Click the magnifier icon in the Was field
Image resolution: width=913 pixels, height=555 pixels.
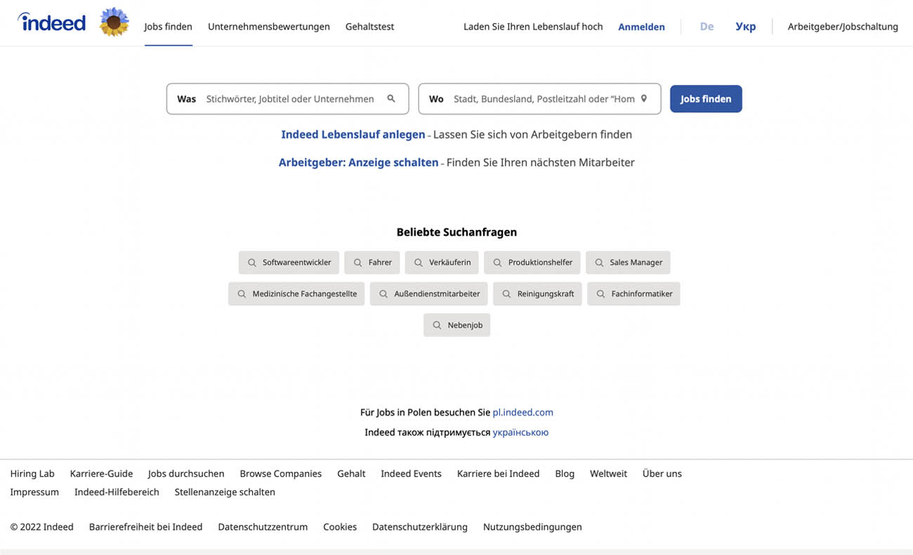391,98
